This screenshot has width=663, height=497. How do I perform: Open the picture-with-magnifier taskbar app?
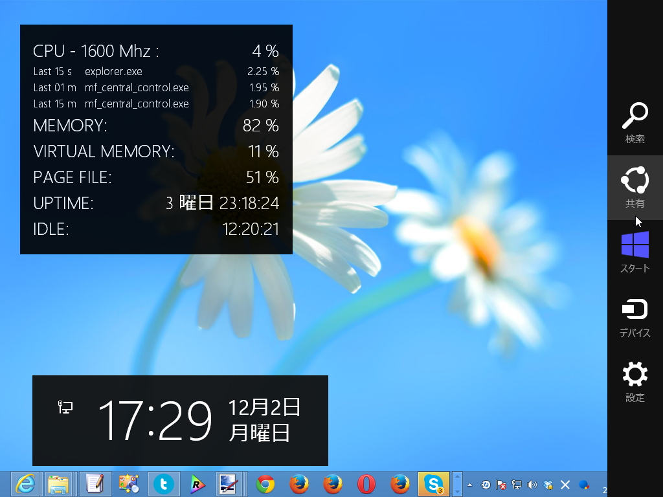[x=129, y=484]
